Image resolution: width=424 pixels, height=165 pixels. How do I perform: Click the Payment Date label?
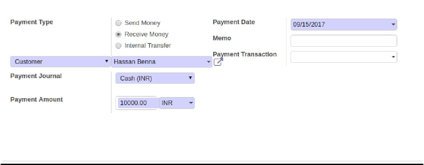(234, 22)
